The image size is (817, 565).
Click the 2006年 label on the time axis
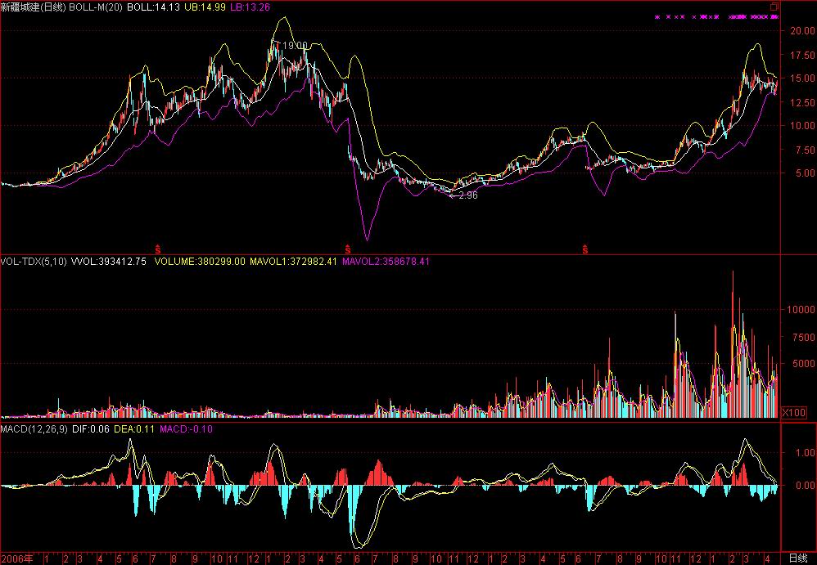pos(16,559)
